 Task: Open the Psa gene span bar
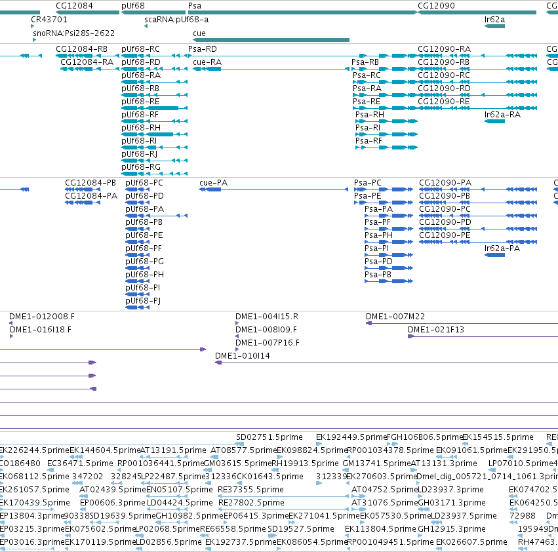tap(302, 12)
